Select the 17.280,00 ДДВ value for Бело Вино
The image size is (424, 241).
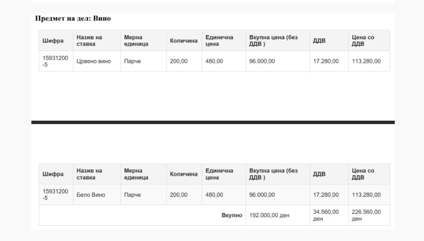coord(326,195)
